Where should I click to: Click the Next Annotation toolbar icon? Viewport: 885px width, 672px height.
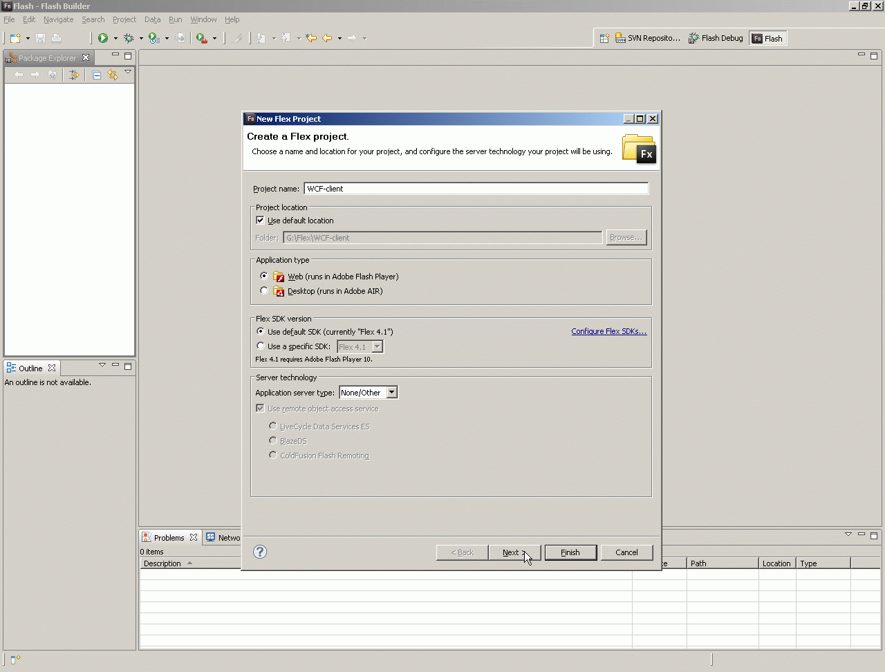(261, 38)
